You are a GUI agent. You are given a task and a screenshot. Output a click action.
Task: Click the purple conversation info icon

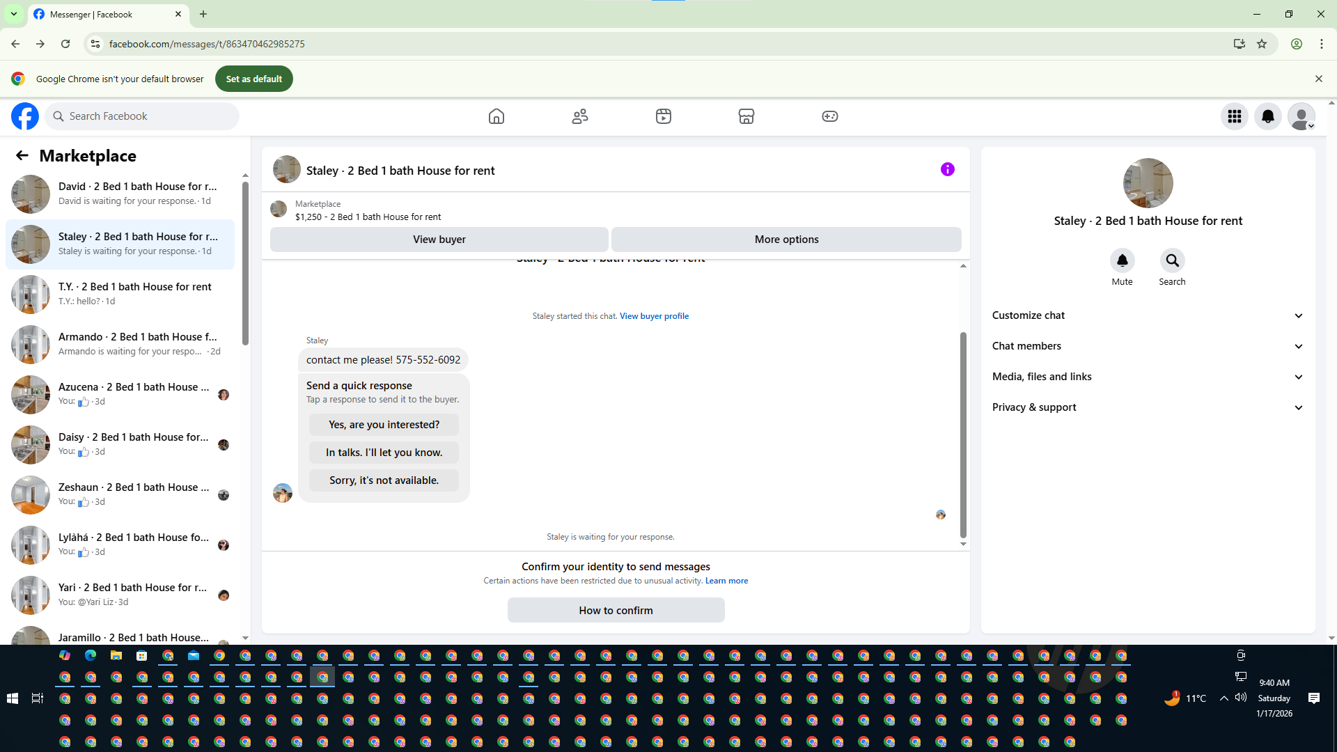(947, 169)
